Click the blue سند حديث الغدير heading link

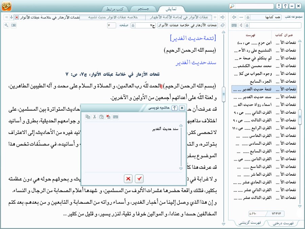click(196, 63)
